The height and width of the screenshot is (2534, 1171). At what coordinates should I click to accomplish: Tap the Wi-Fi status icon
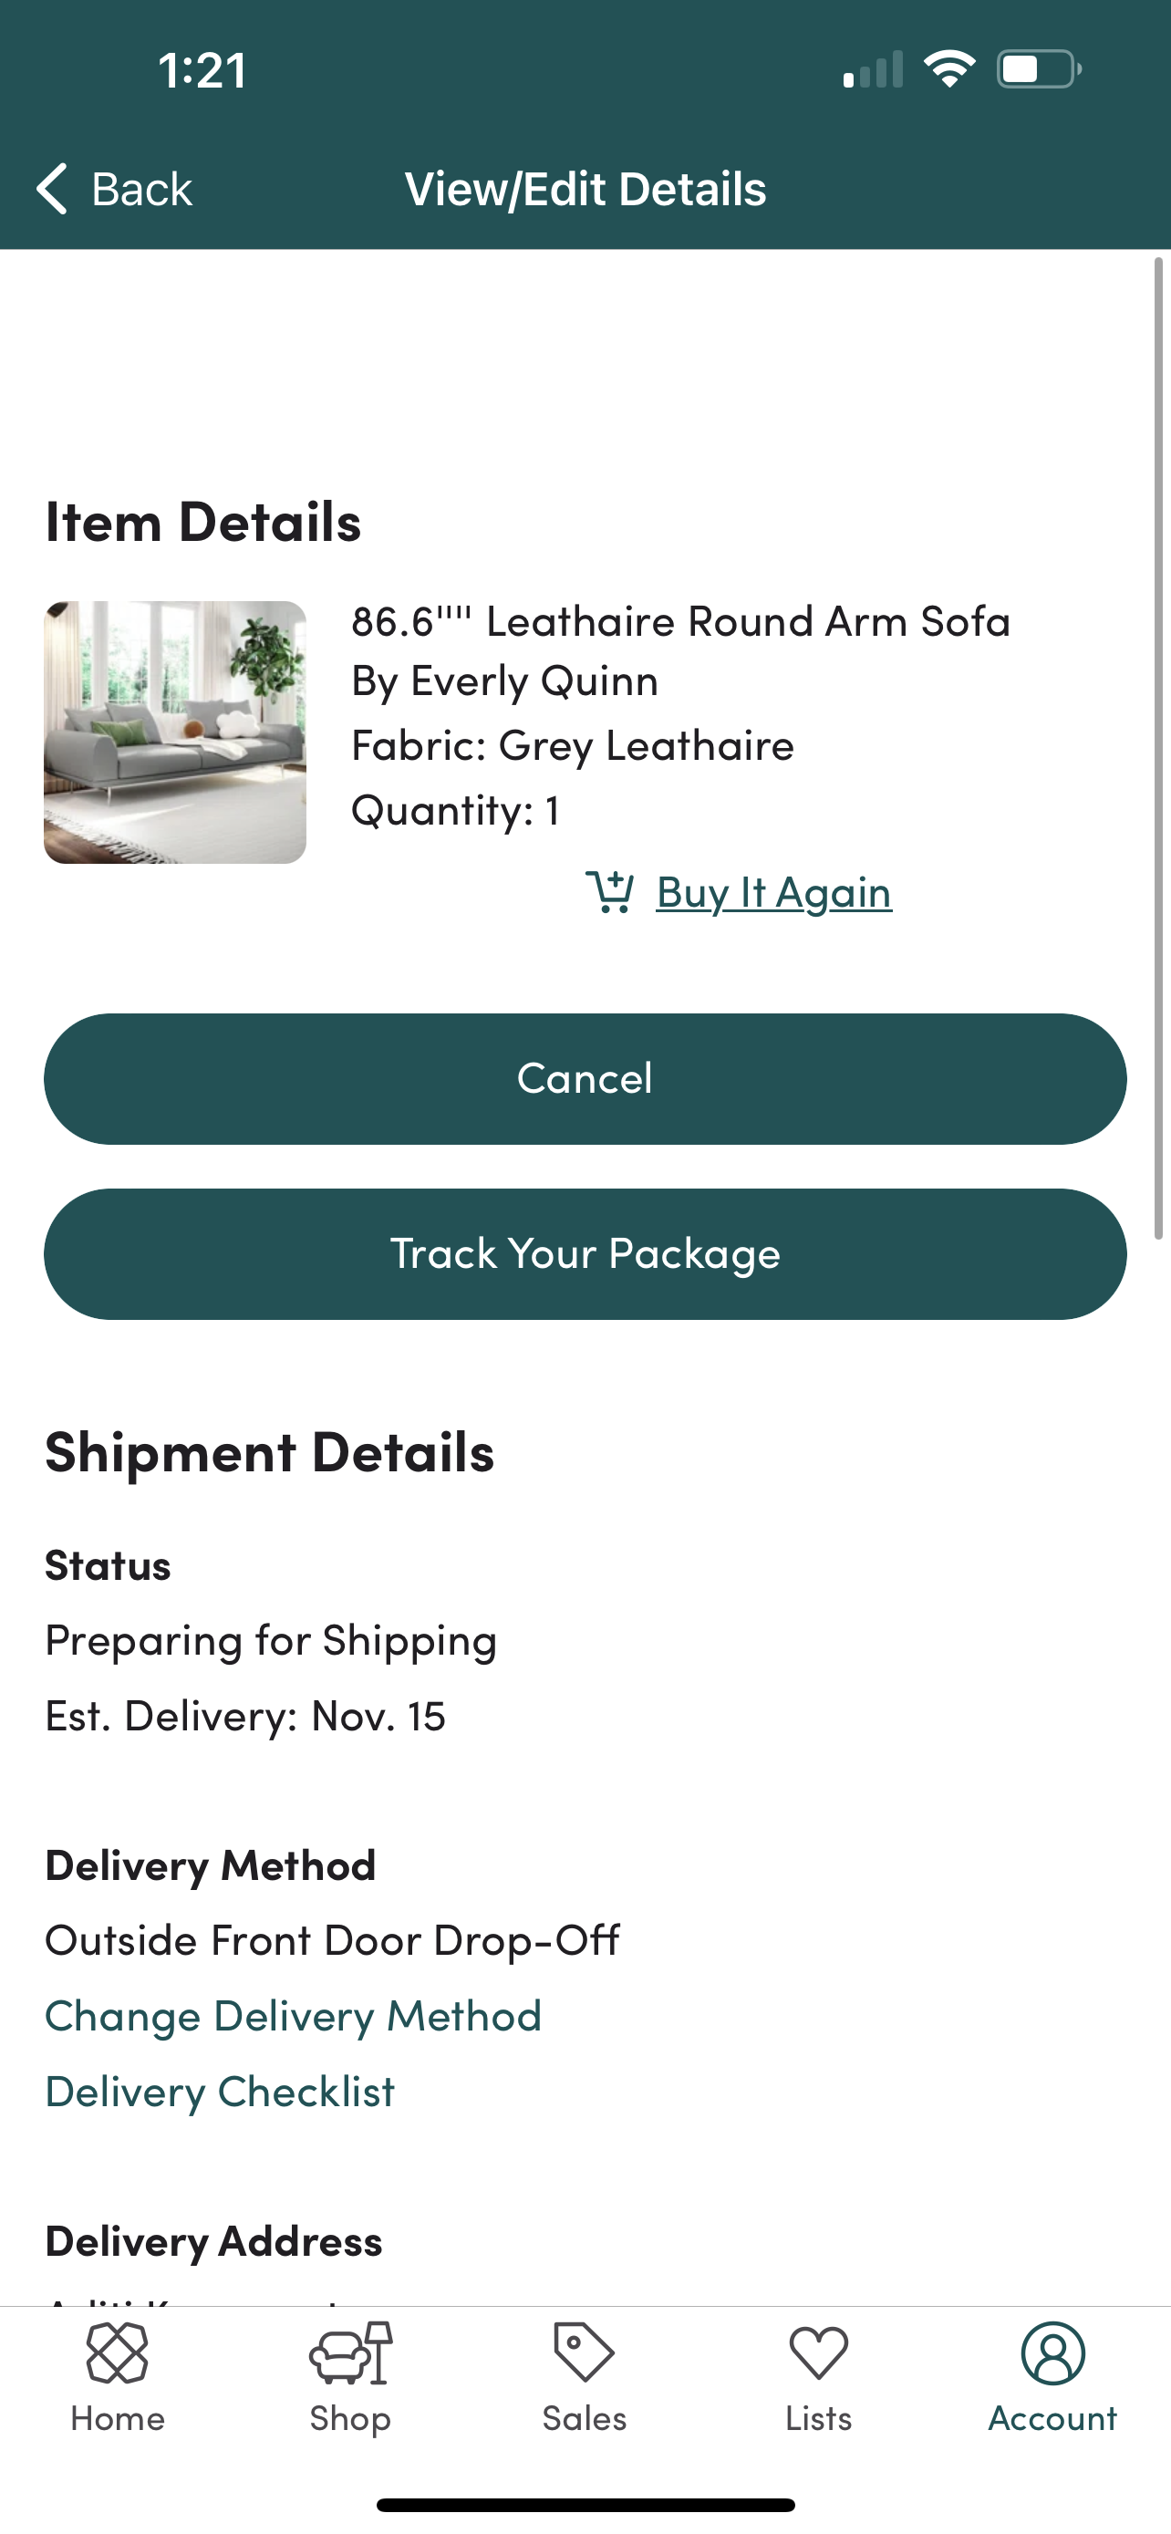click(948, 70)
